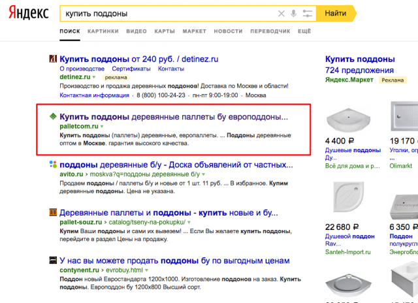Open the Контакты sitelink
Image resolution: width=418 pixels, height=303 pixels.
pos(171,69)
